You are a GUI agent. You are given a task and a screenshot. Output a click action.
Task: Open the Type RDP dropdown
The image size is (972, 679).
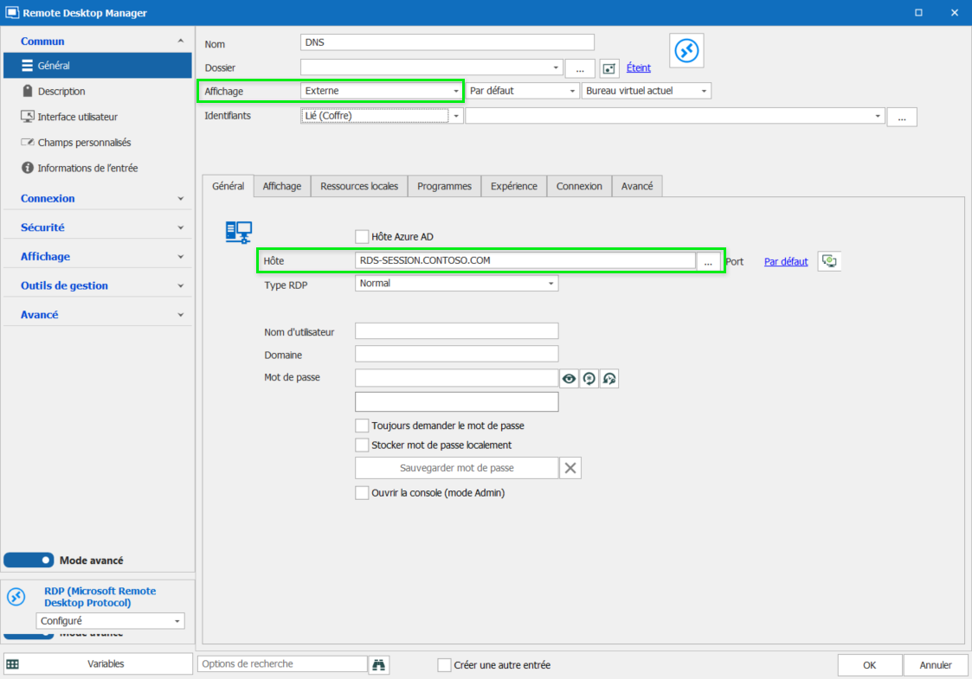click(x=550, y=283)
